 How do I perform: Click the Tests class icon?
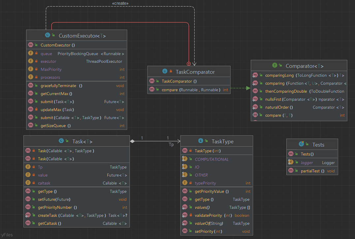[x=301, y=144]
